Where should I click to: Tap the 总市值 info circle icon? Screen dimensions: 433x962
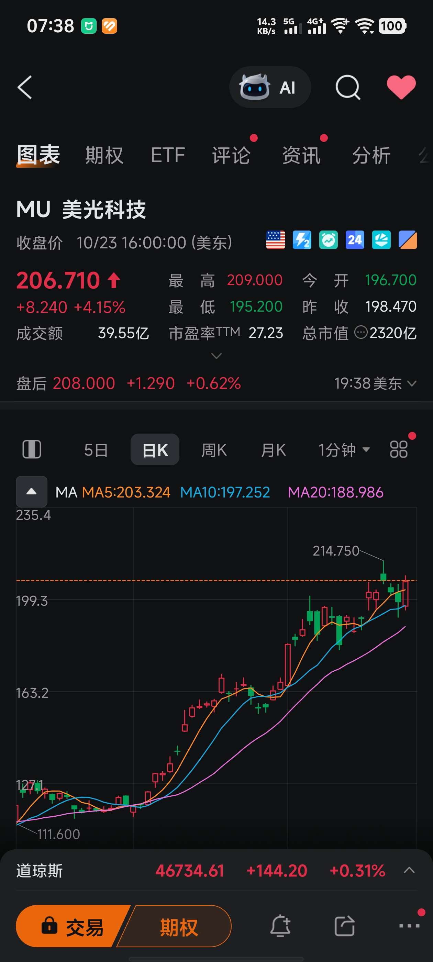[x=360, y=332]
